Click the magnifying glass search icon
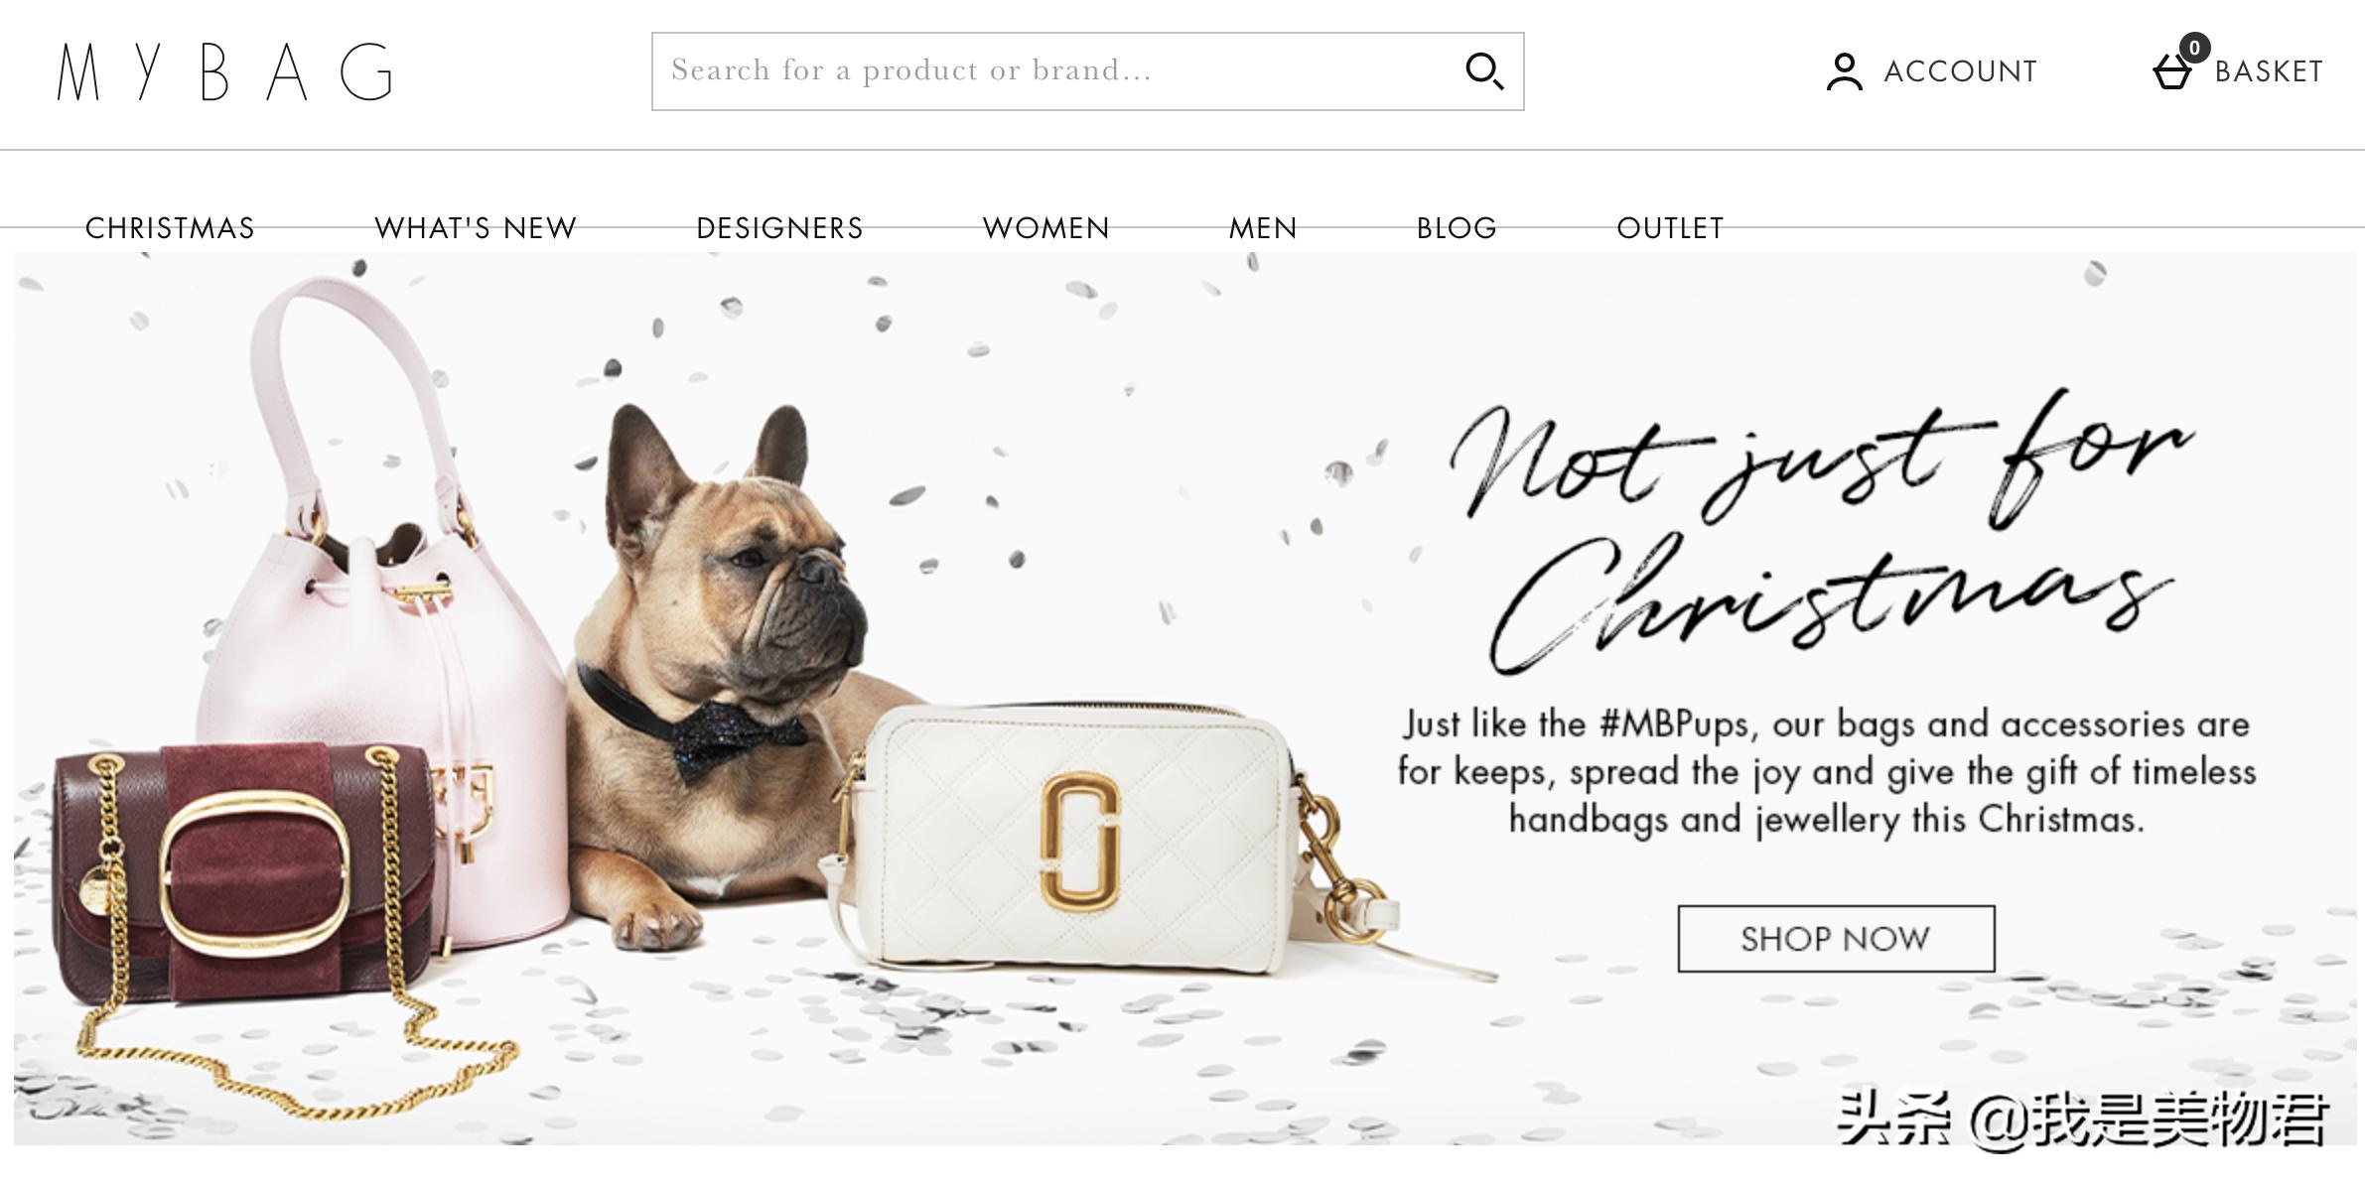This screenshot has height=1185, width=2365. (x=1484, y=71)
